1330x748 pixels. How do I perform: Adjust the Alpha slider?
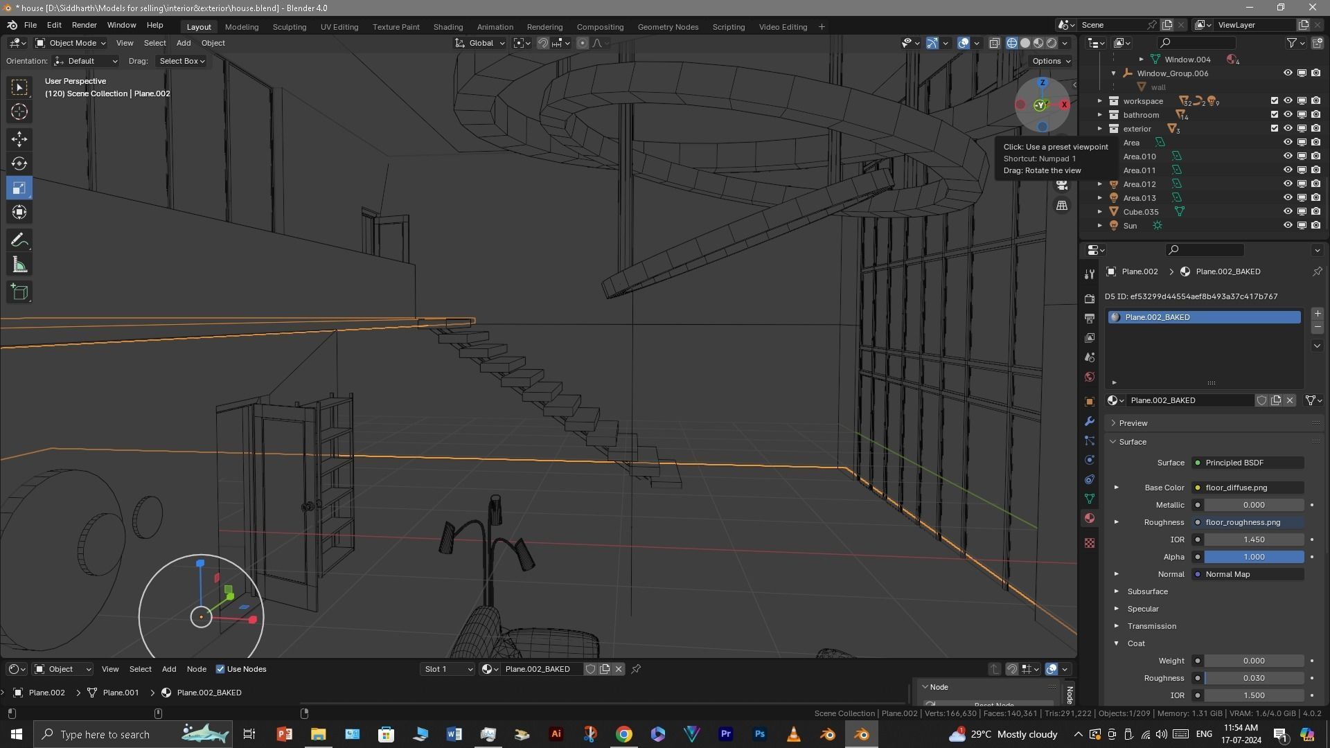click(1254, 557)
